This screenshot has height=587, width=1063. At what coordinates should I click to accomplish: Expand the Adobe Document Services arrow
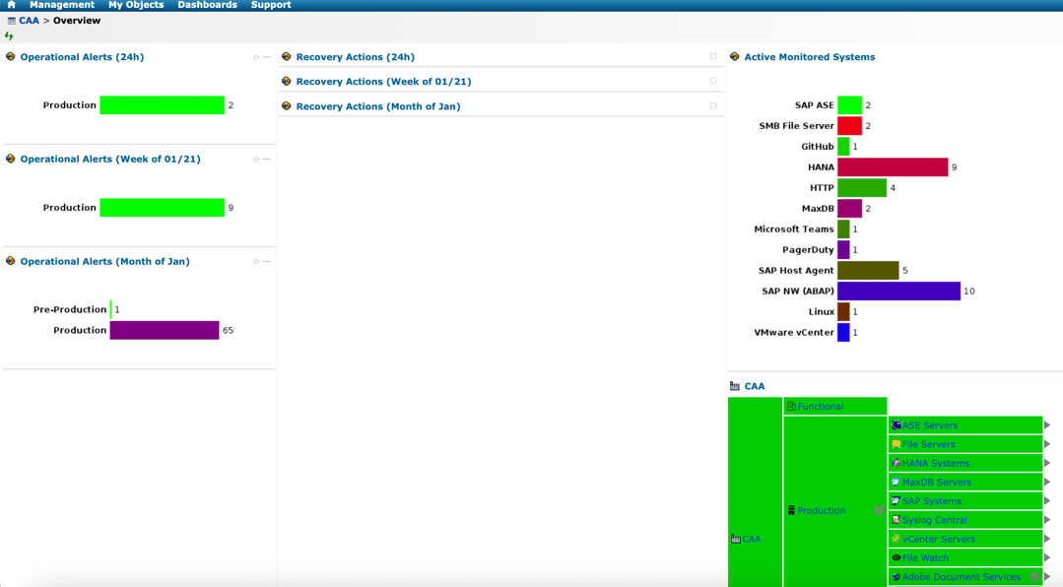click(x=1047, y=577)
